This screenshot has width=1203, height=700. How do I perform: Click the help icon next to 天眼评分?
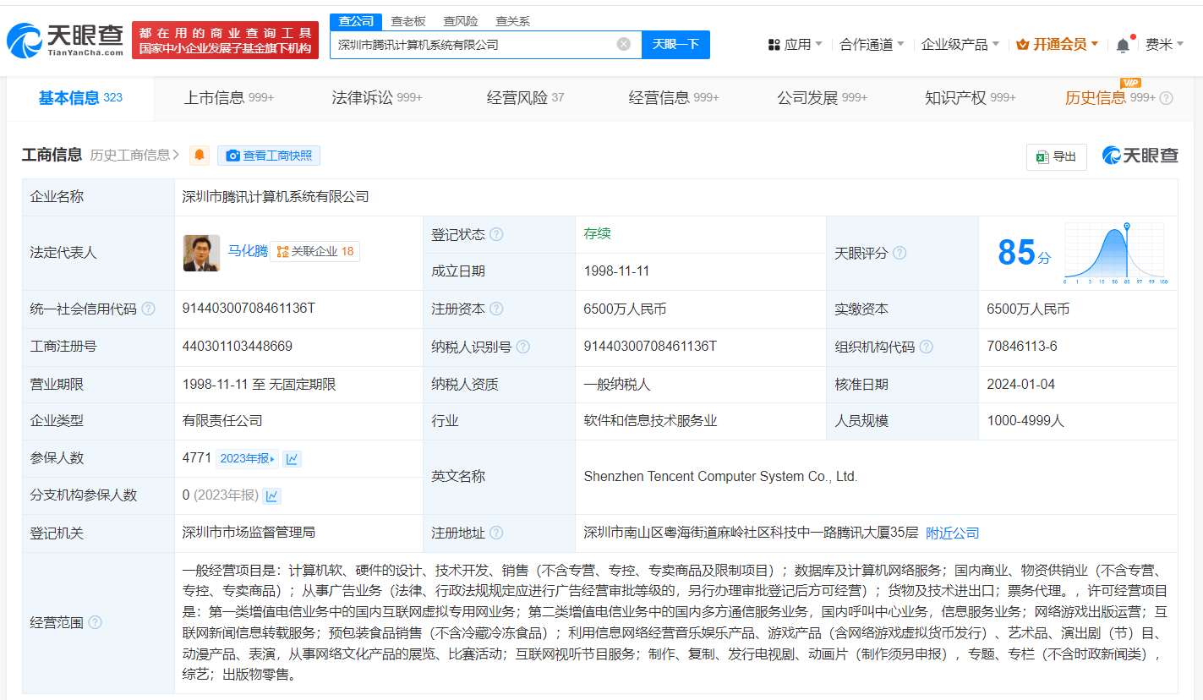click(900, 253)
